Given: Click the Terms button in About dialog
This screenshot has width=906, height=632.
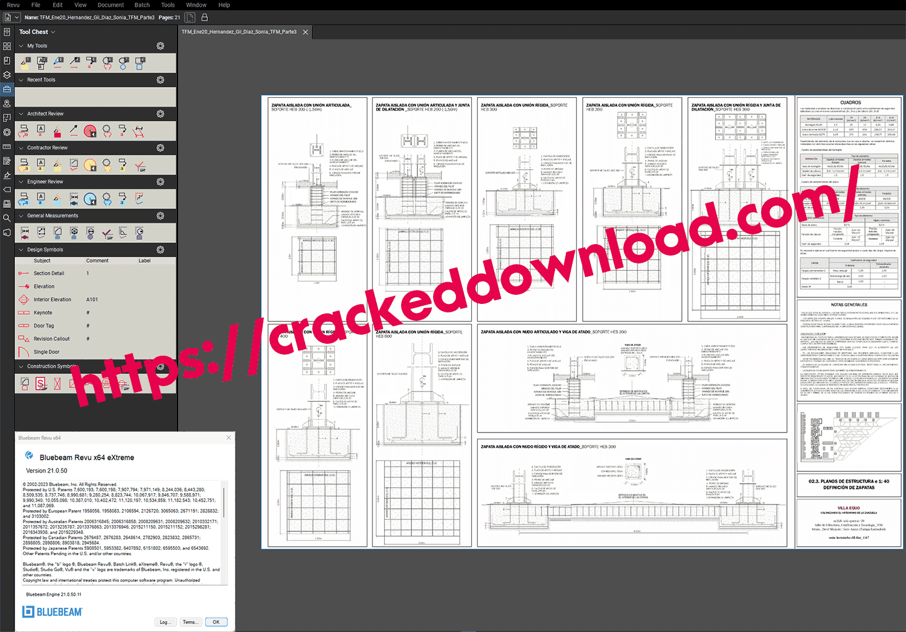Looking at the screenshot, I should click(190, 622).
